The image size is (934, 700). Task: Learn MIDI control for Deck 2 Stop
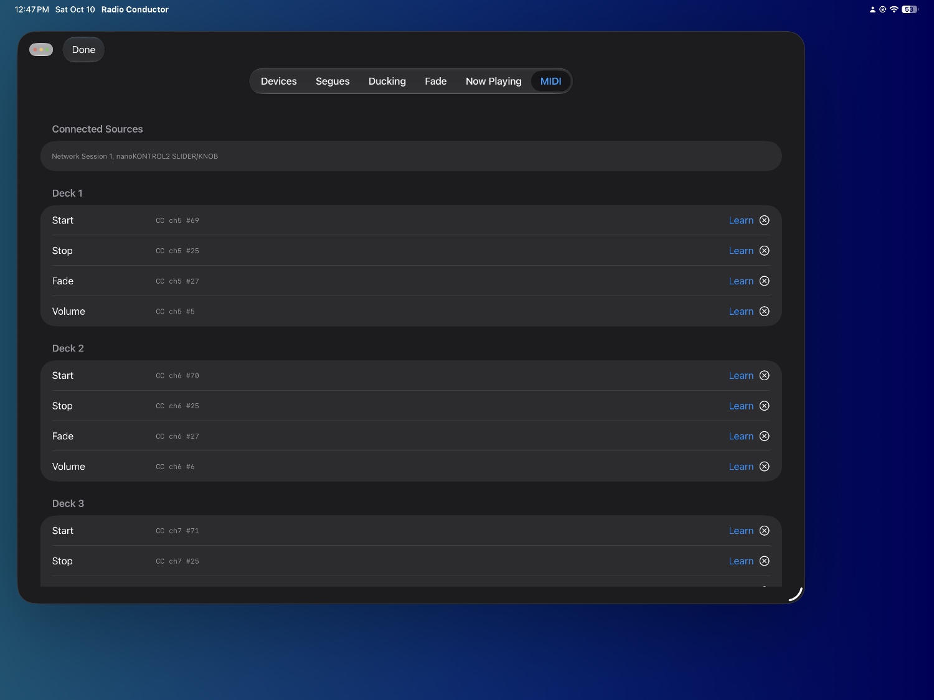click(x=741, y=406)
